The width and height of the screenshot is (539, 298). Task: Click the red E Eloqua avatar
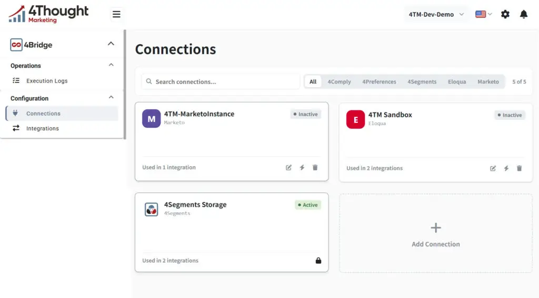(x=355, y=119)
